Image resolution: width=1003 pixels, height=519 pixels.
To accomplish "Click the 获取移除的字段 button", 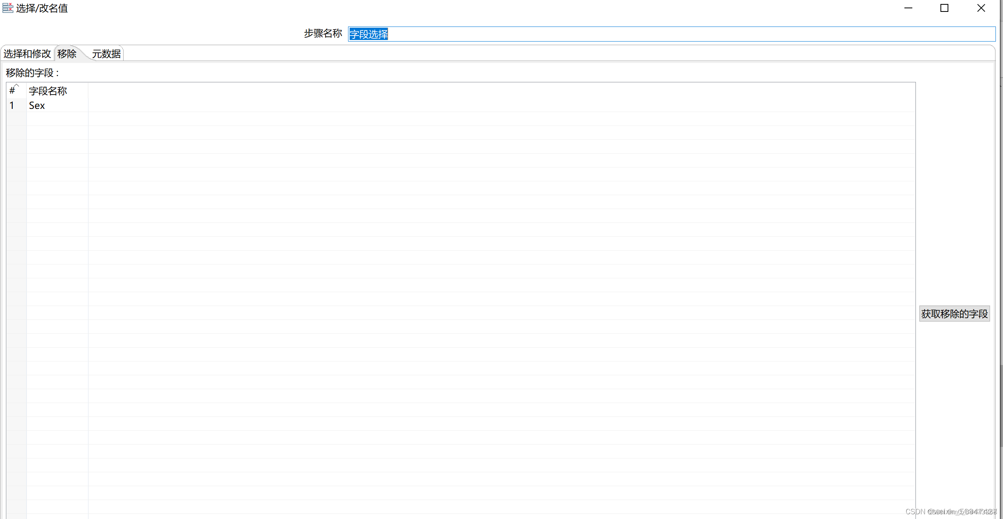I will pyautogui.click(x=954, y=314).
